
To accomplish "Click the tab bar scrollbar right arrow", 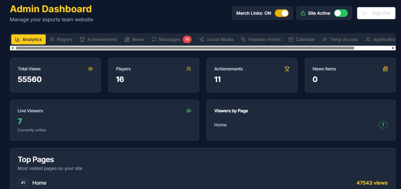I will [x=393, y=48].
